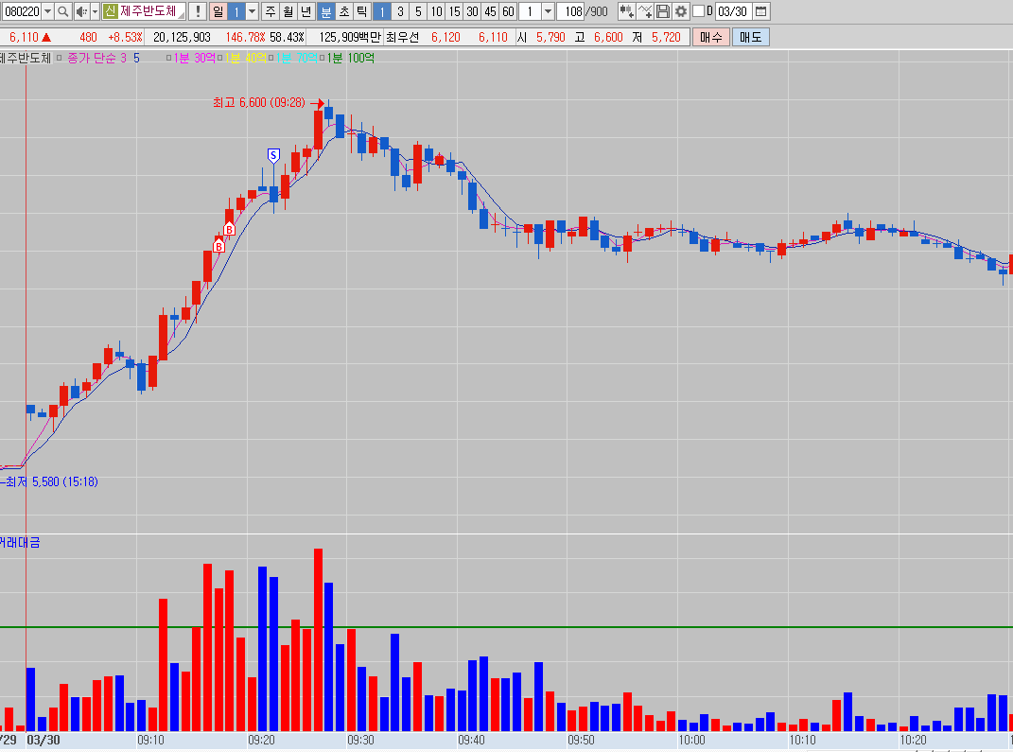Toggle the D checkbox beside the date

699,11
